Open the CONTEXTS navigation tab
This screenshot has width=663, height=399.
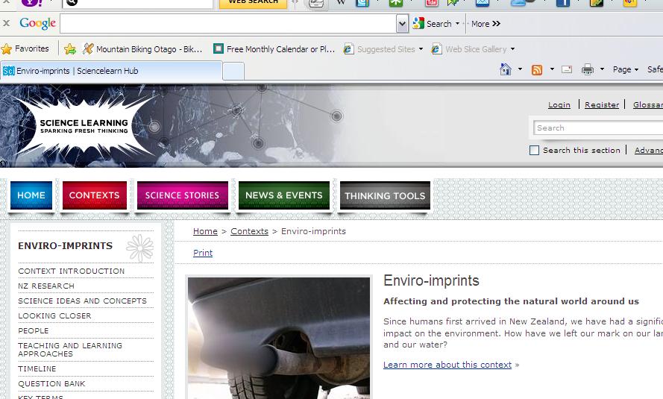pos(94,195)
